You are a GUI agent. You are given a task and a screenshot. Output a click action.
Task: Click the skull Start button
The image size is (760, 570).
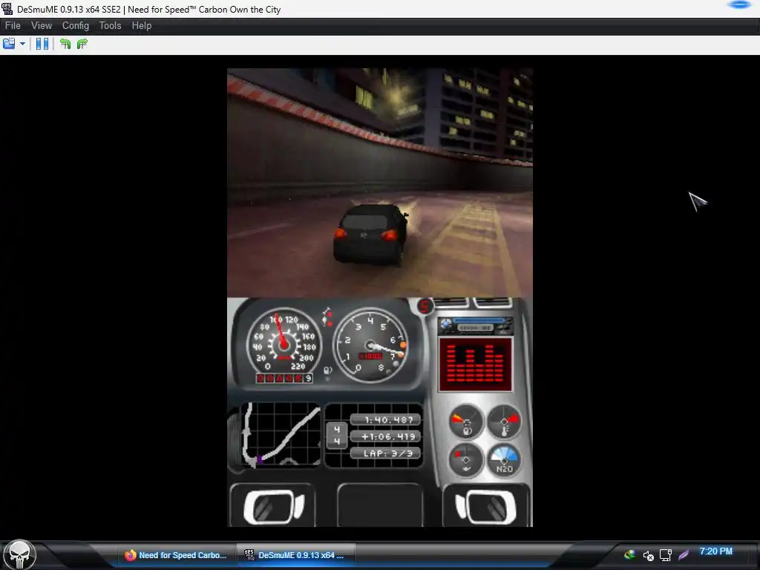click(19, 555)
